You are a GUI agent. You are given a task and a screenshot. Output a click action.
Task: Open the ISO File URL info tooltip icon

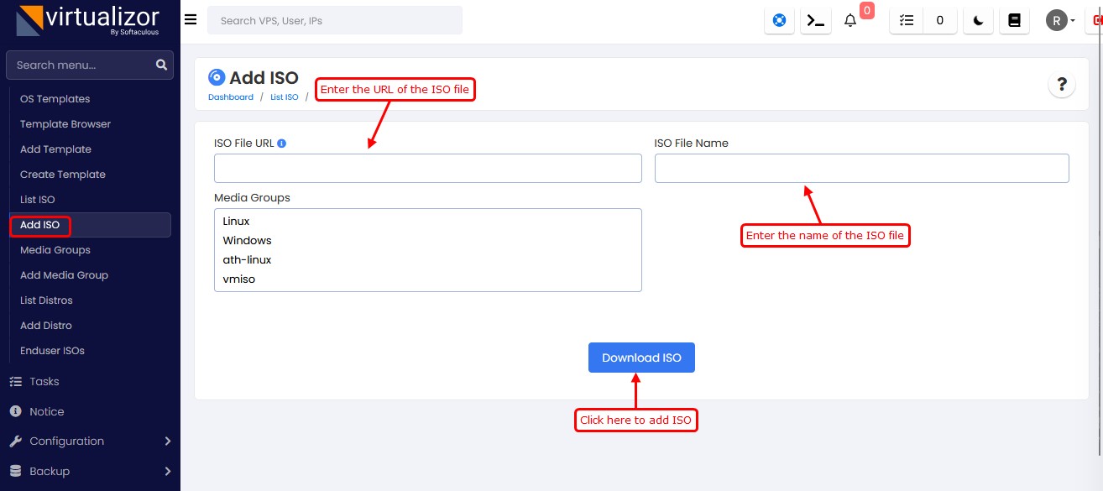(280, 143)
